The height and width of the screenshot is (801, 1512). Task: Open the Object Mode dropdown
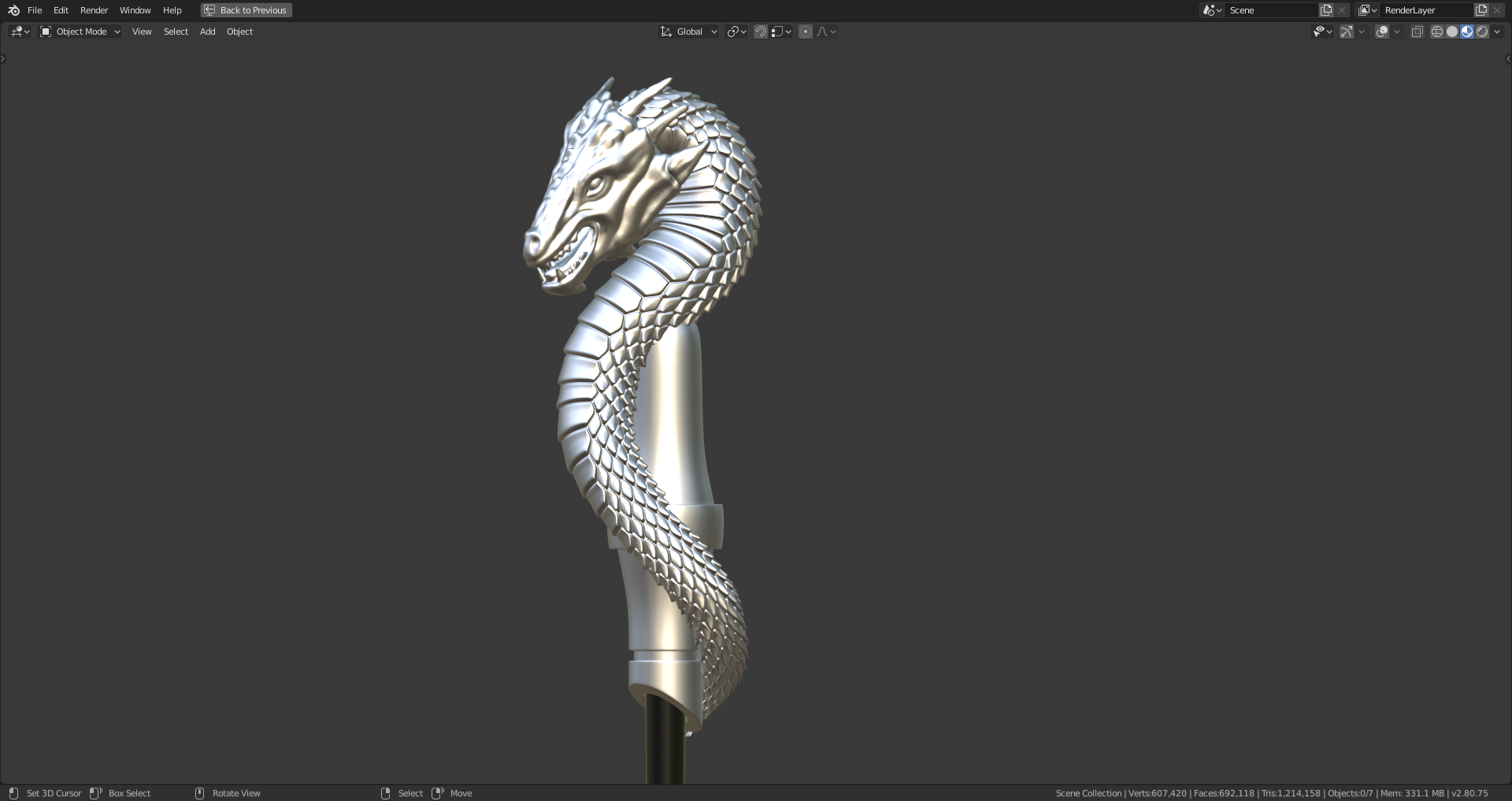80,32
